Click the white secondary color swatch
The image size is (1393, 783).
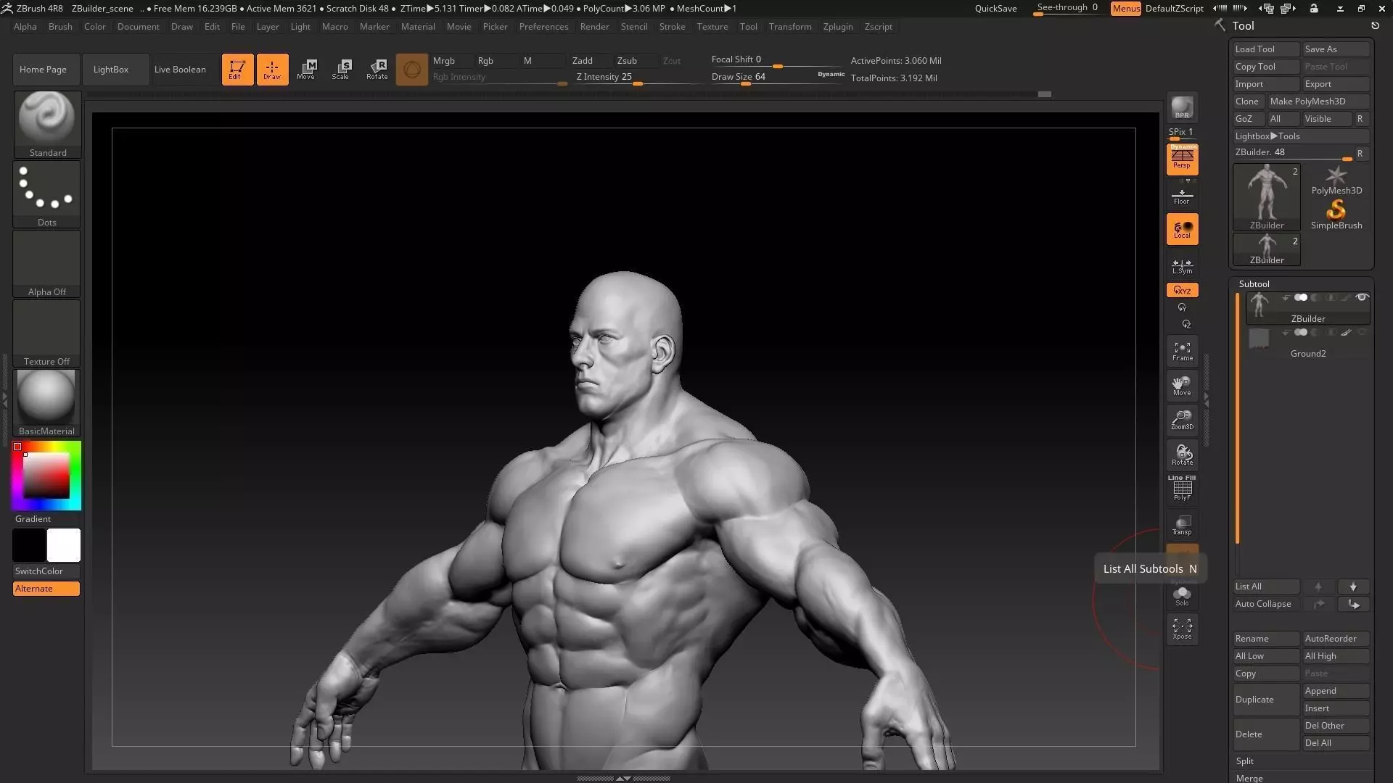click(x=64, y=545)
